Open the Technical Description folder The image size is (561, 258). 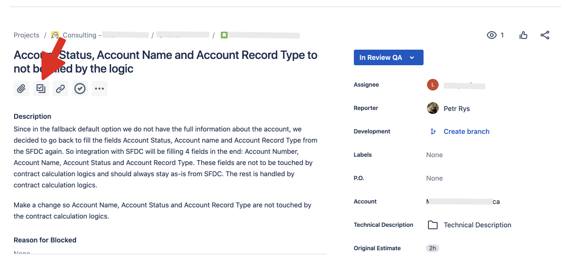click(477, 225)
